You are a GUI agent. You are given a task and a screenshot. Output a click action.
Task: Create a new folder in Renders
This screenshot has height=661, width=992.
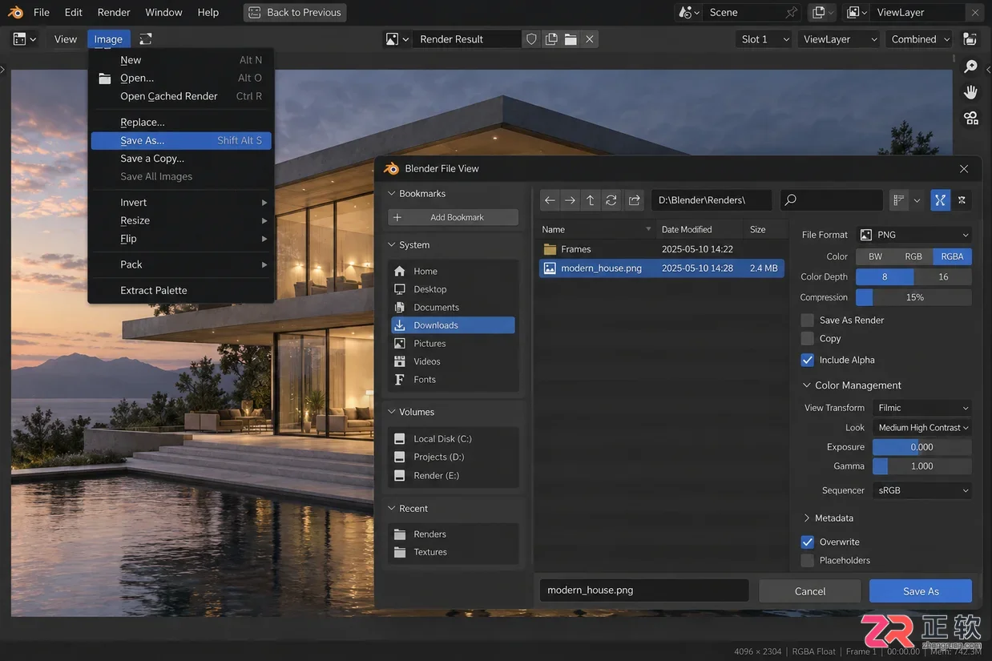coord(635,200)
